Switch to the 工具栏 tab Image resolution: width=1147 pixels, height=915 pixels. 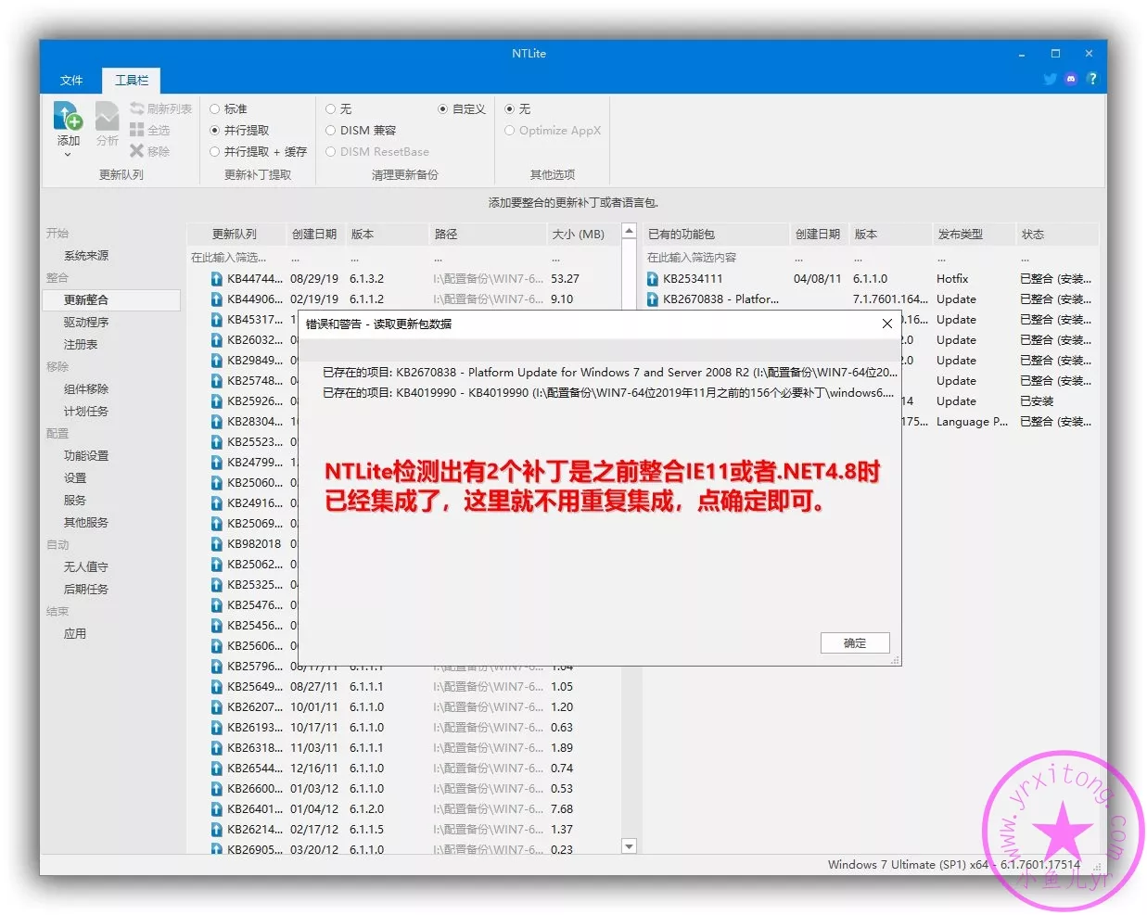(132, 80)
